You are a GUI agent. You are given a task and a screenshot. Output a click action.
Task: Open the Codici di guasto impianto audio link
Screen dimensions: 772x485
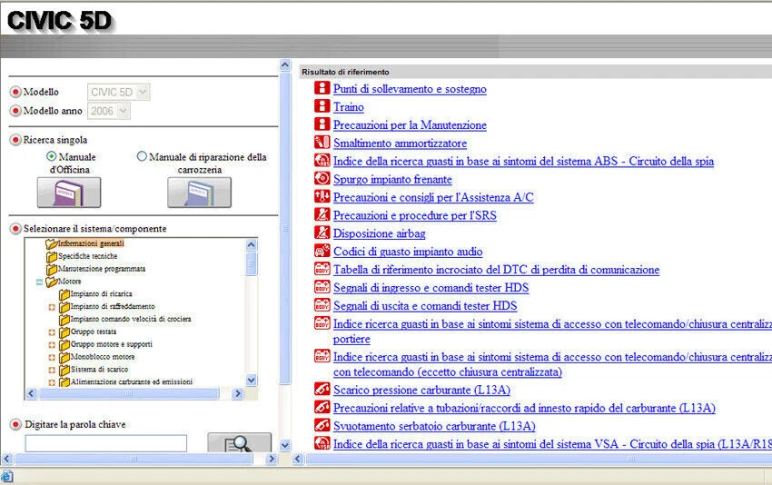(x=408, y=252)
